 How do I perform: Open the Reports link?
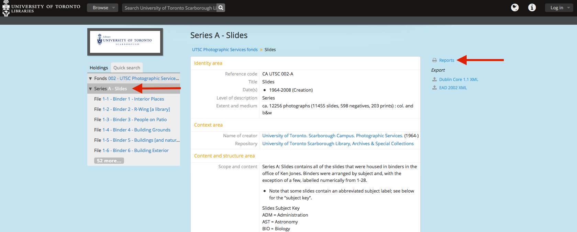pyautogui.click(x=446, y=60)
